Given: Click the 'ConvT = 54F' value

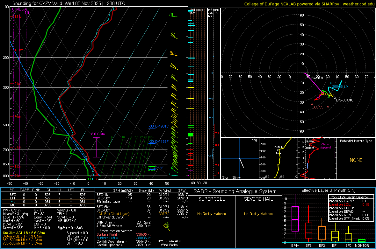Looking at the screenshot, I should click(43, 218).
